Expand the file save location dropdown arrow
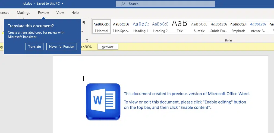The image size is (274, 133). [62, 4]
